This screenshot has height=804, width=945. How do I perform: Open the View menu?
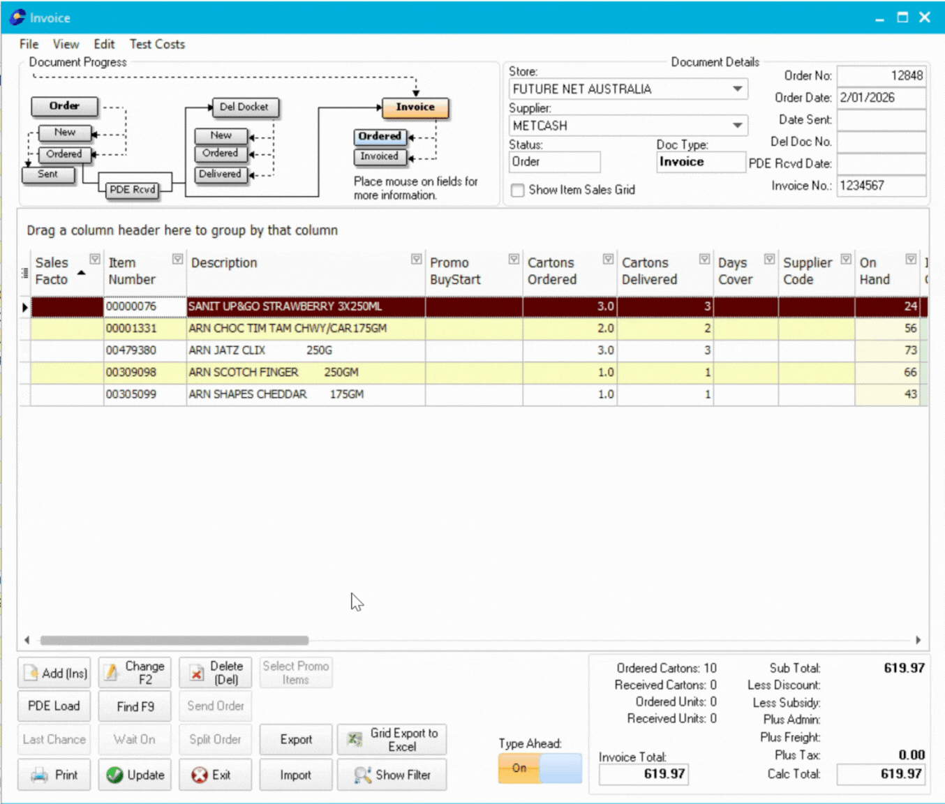click(x=66, y=44)
